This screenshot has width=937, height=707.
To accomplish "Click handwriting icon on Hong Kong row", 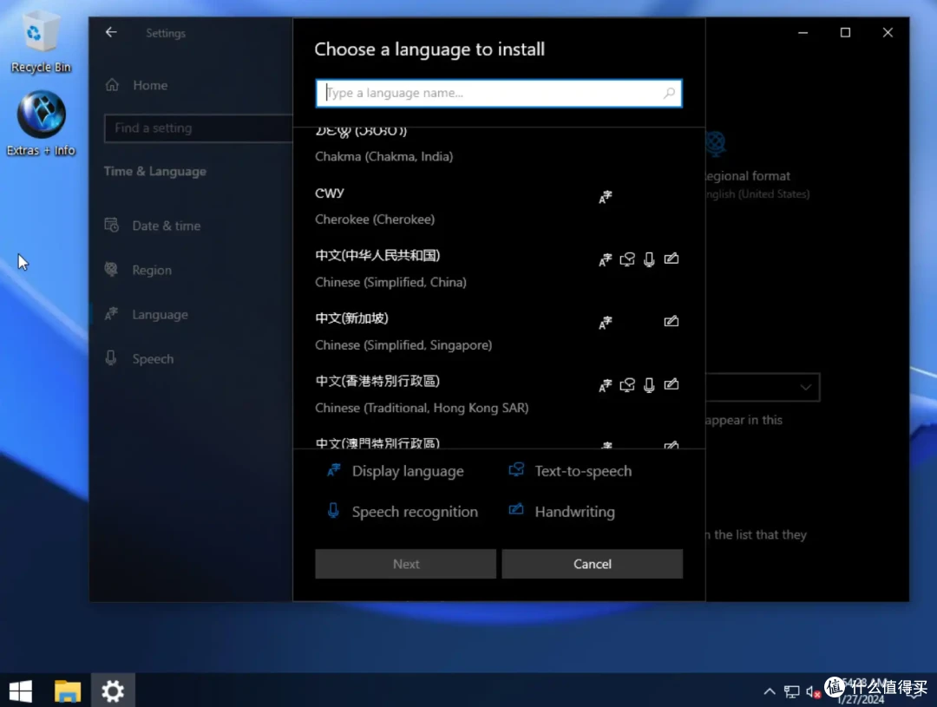I will point(671,383).
